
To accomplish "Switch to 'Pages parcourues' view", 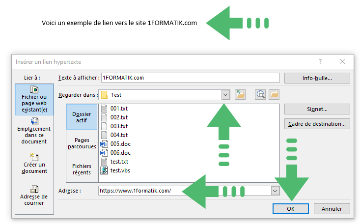I will coord(82,143).
